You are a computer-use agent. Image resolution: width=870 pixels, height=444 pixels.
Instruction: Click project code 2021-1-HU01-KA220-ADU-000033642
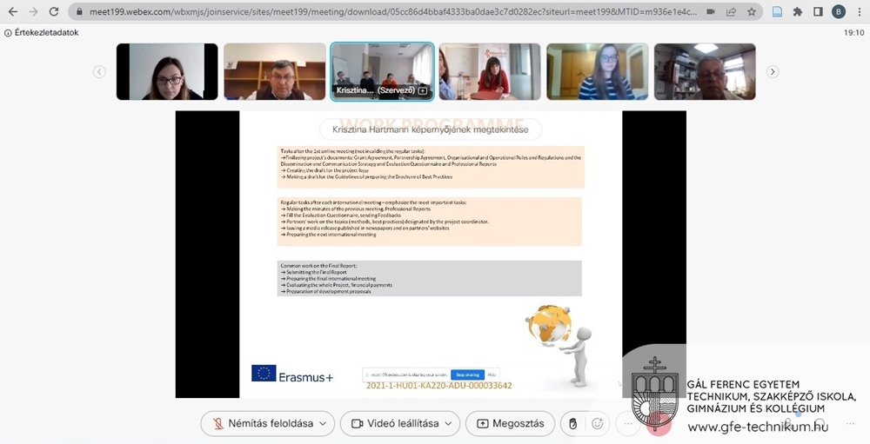[x=438, y=386]
